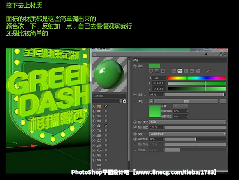The height and width of the screenshot is (180, 239).
Task: Enable the 环境 channel checkbox
Action: tap(106, 131)
